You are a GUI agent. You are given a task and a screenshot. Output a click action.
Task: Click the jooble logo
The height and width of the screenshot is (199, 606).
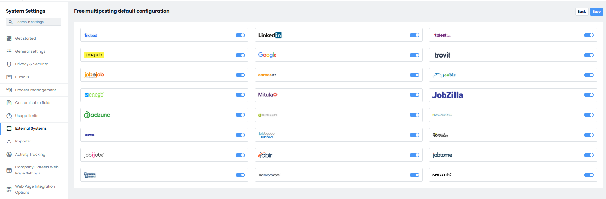coord(445,75)
